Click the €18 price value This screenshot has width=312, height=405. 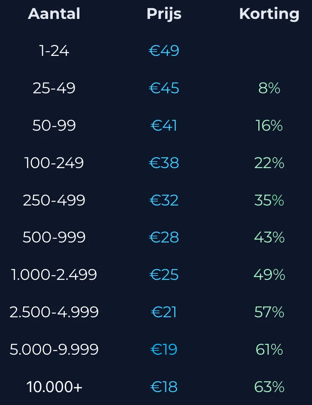coord(164,387)
